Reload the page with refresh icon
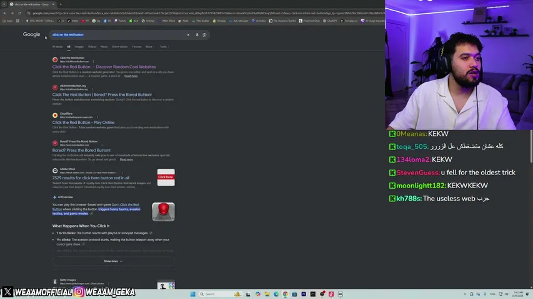The width and height of the screenshot is (533, 299). click(20, 13)
